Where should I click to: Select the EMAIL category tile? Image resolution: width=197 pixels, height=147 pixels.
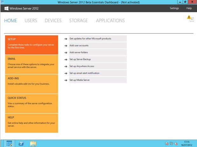click(x=31, y=64)
